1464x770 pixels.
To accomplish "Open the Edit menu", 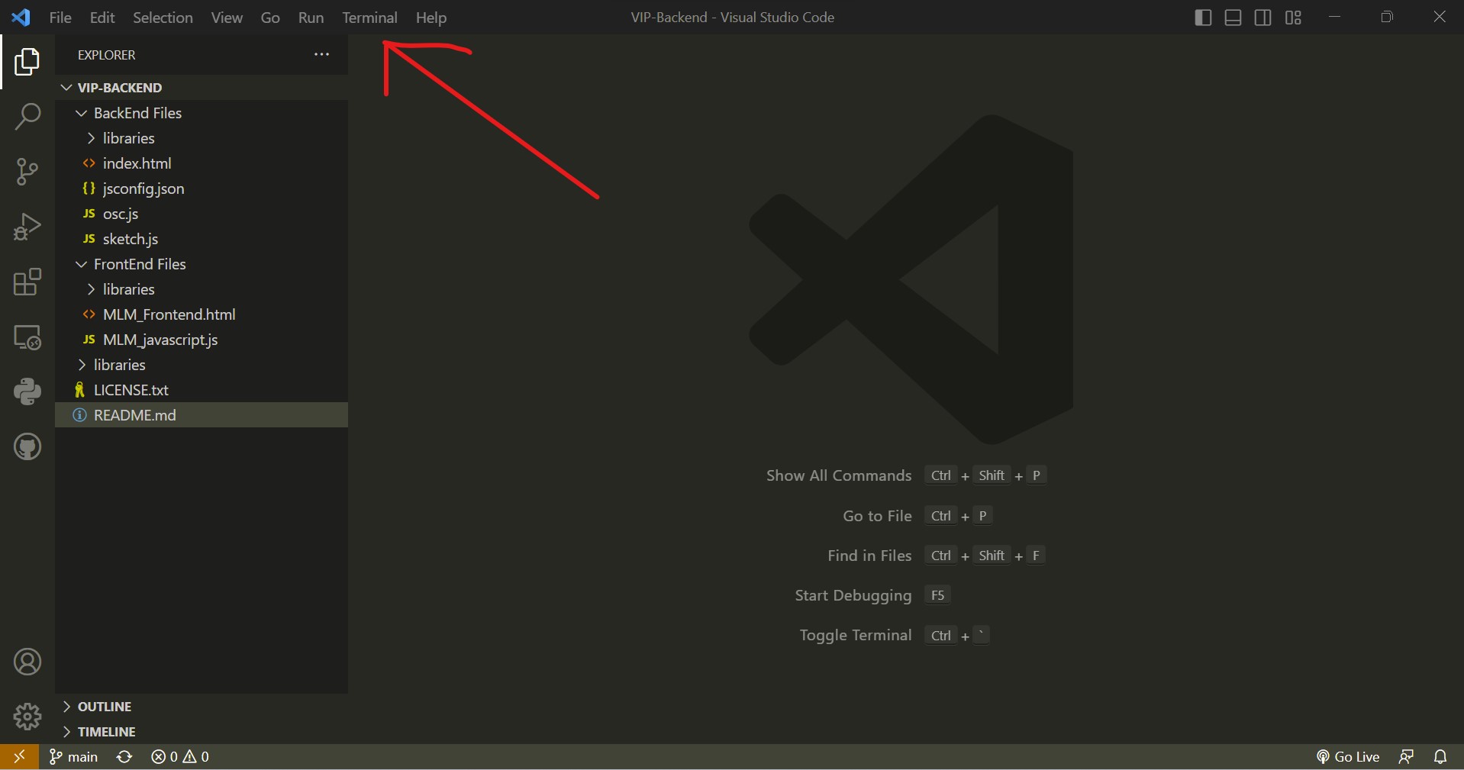I will tap(102, 18).
